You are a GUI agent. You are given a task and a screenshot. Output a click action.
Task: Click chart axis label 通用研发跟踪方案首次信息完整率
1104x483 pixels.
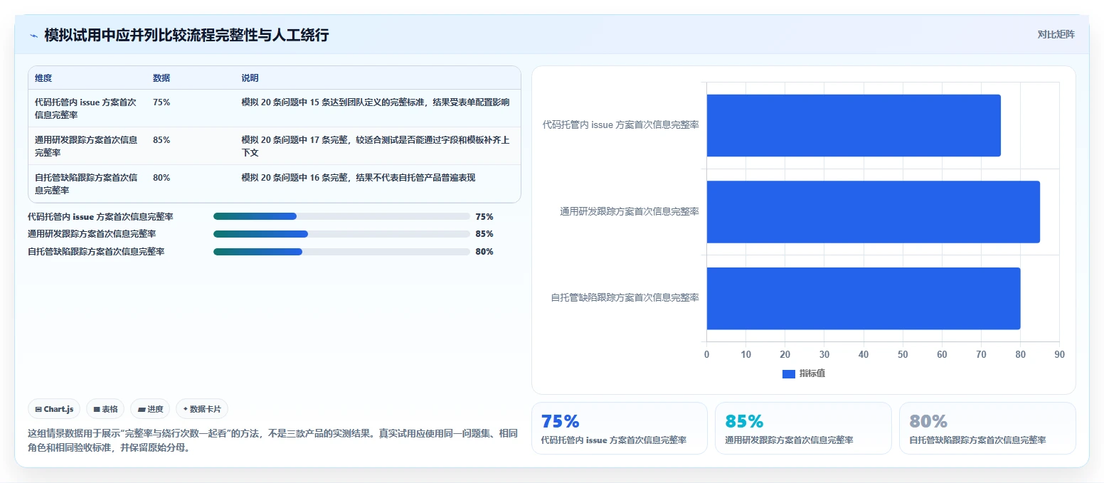pyautogui.click(x=630, y=211)
